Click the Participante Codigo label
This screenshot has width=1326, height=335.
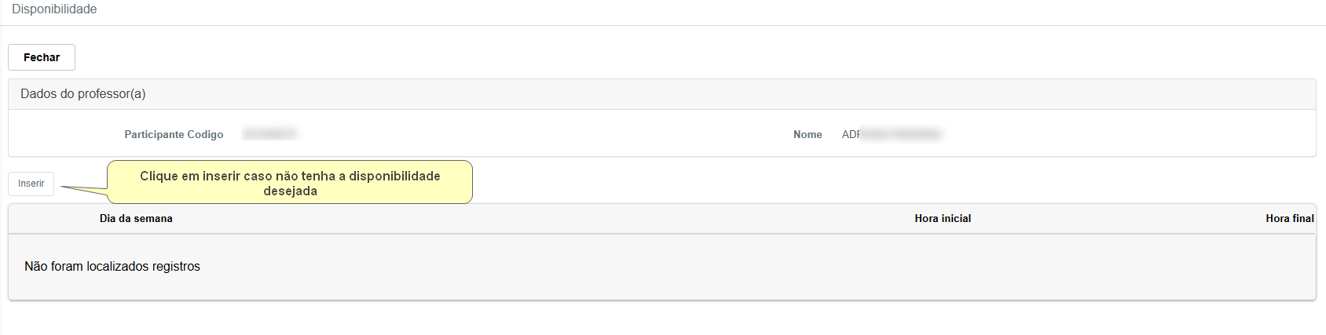coord(174,135)
